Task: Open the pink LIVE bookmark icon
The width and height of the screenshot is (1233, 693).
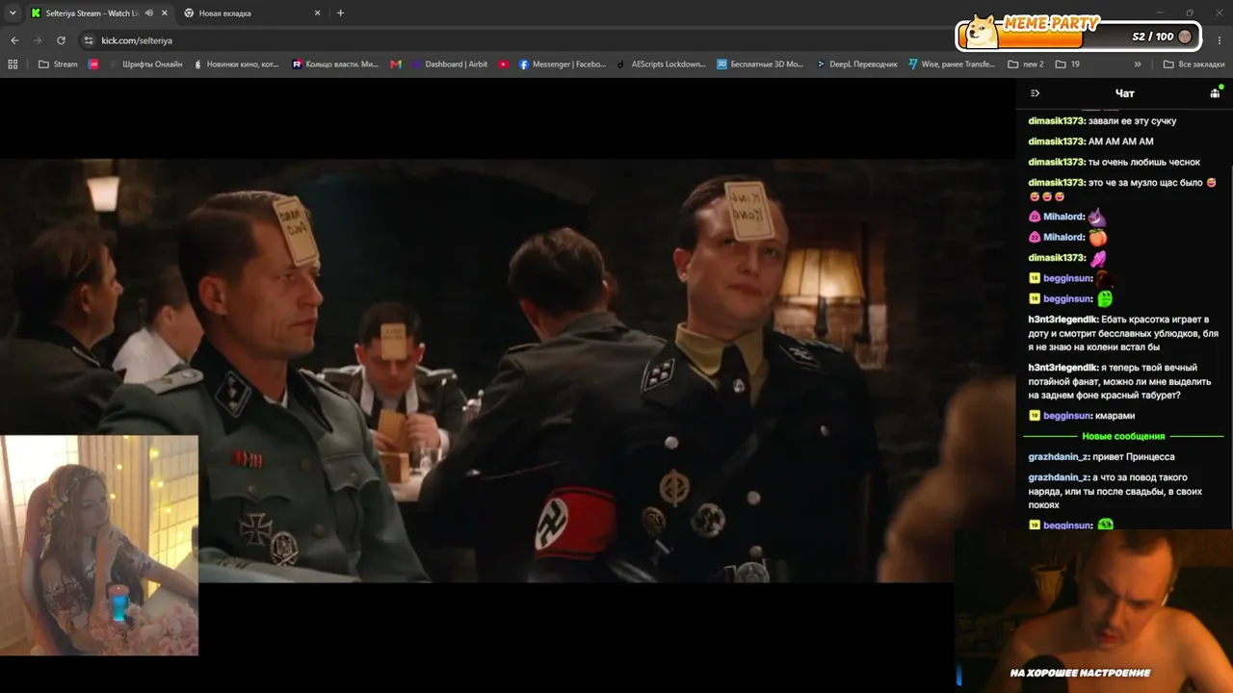Action: 93,64
